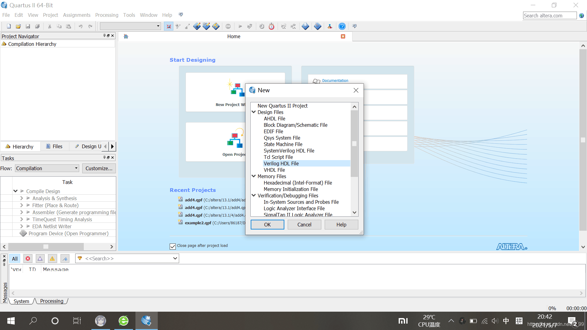
Task: Open the Flow Compilation dropdown
Action: pyautogui.click(x=47, y=168)
